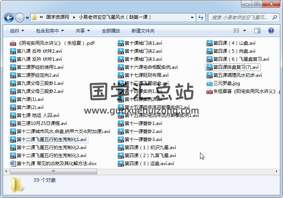Open recent pages dropdown beside Forward

pos(27,18)
